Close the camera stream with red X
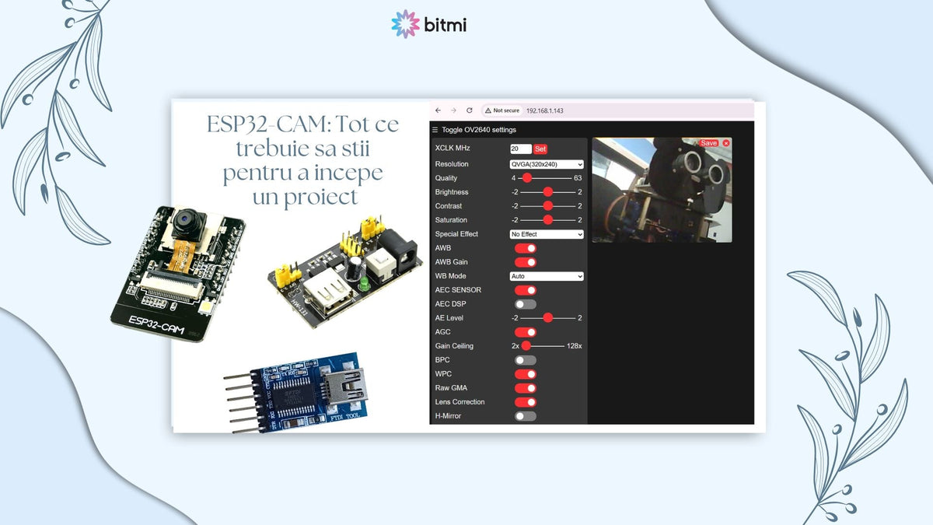Image resolution: width=933 pixels, height=525 pixels. pyautogui.click(x=726, y=143)
